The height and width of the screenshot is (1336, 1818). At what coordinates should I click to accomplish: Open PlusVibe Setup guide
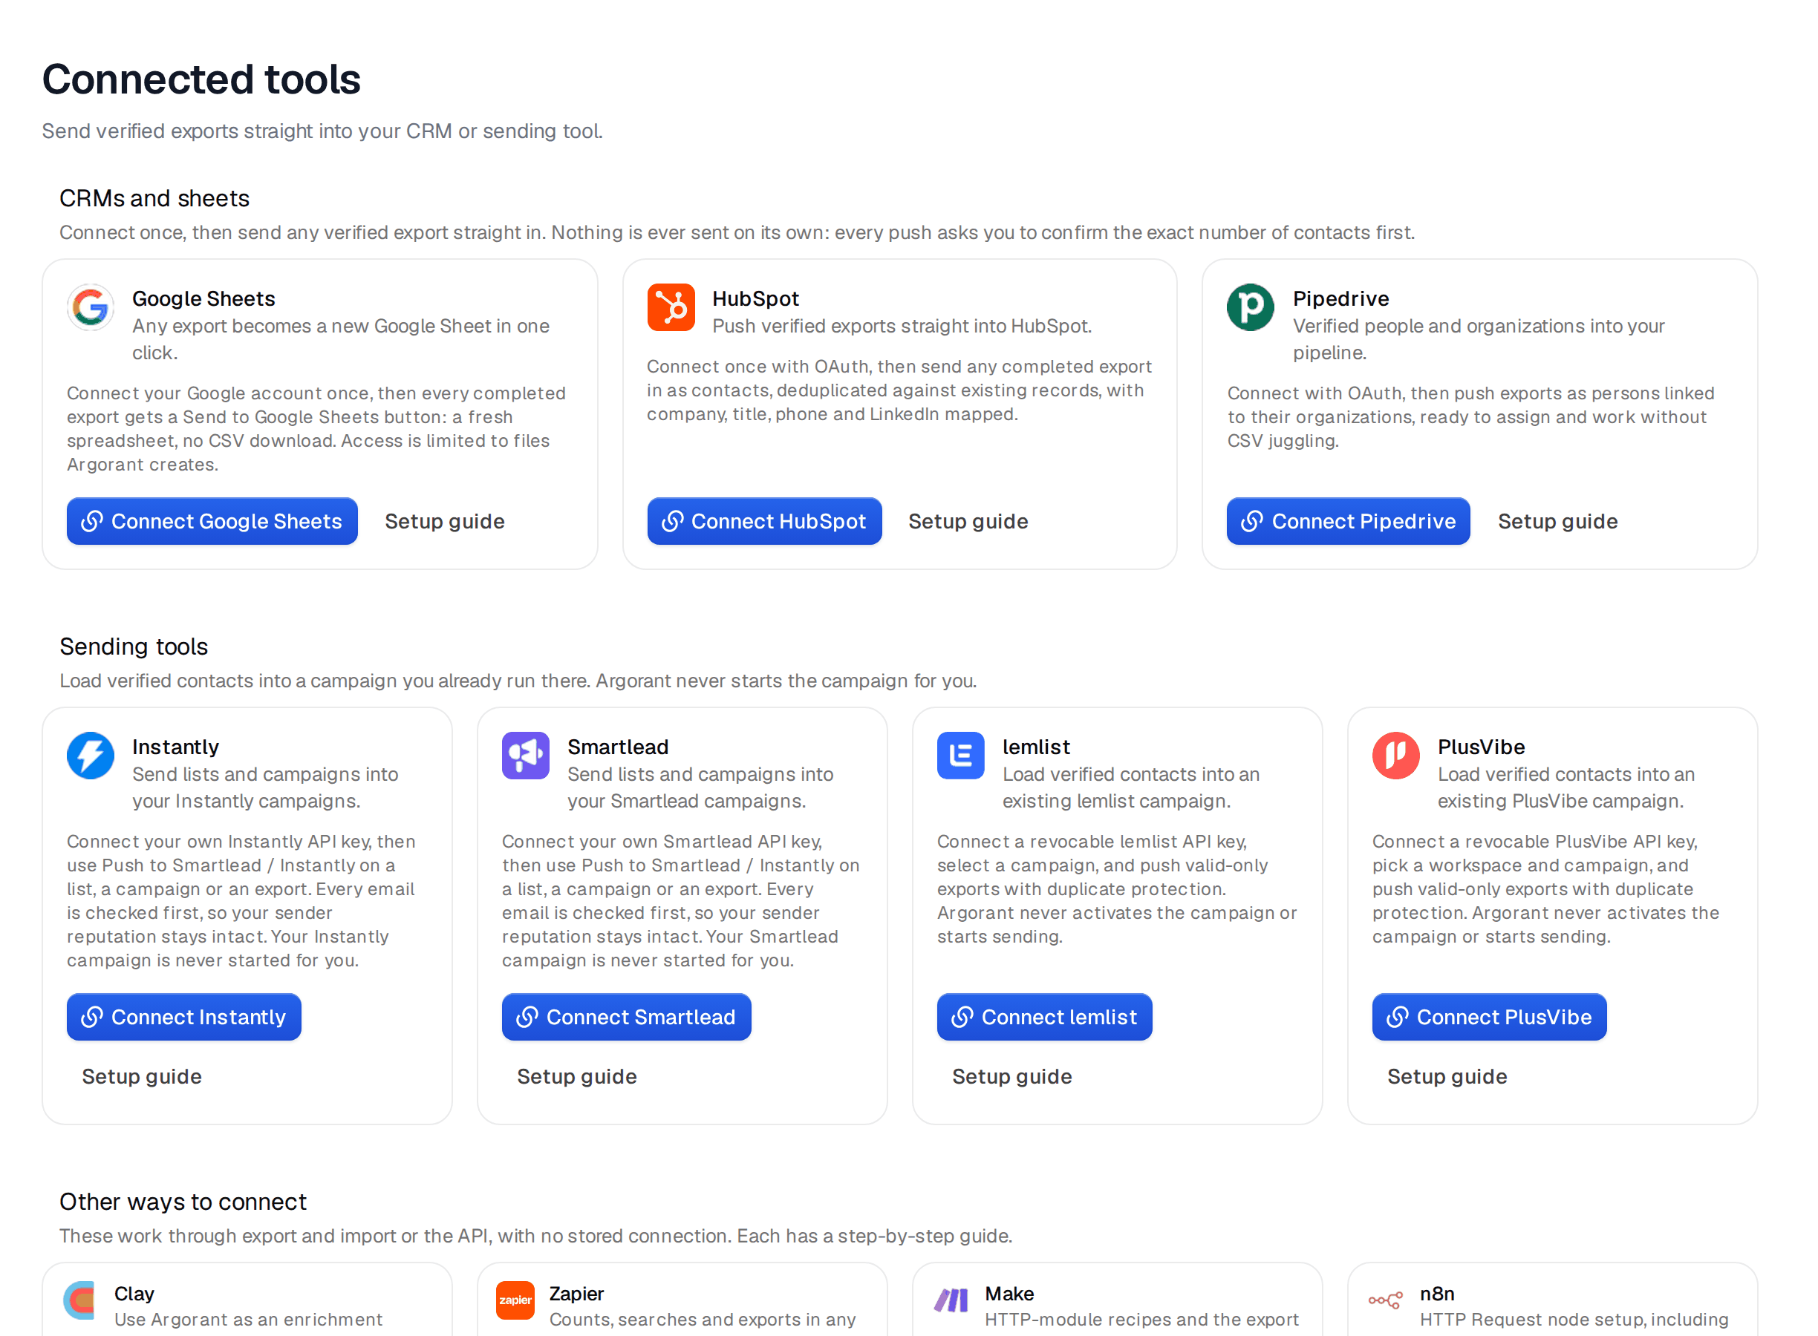point(1447,1077)
